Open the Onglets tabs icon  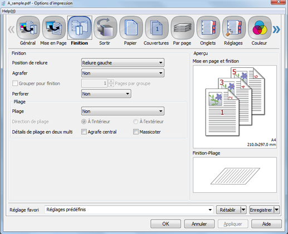(208, 28)
